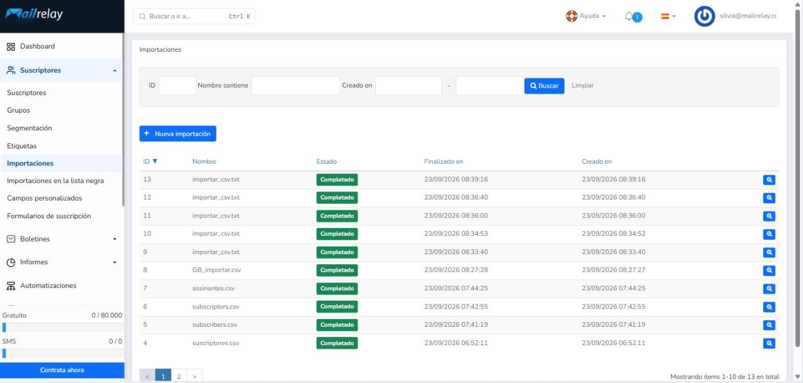This screenshot has width=803, height=383.
Task: Click the Automatizaciones sidebar icon
Action: coord(11,286)
